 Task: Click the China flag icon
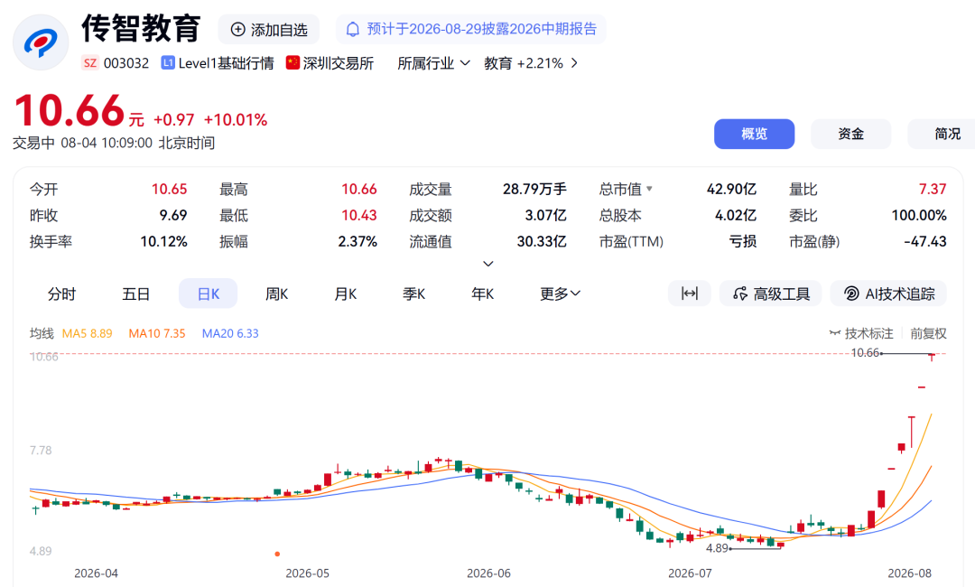(x=292, y=63)
